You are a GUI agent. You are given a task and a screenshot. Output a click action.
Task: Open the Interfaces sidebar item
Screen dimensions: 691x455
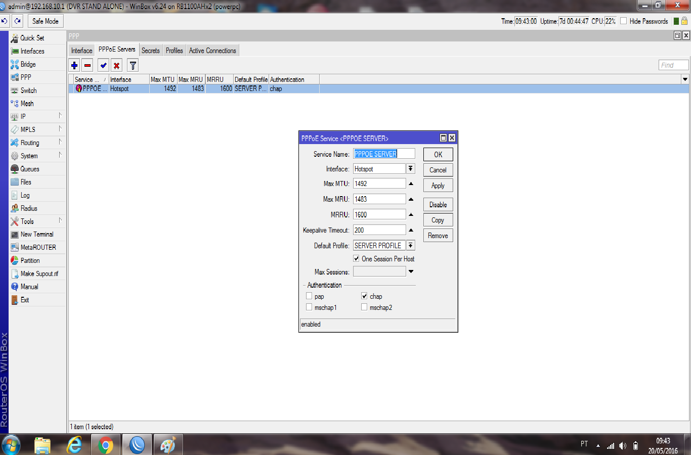click(32, 51)
